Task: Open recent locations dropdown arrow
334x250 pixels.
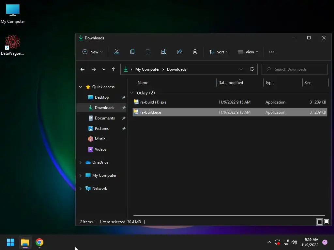Action: (x=104, y=69)
